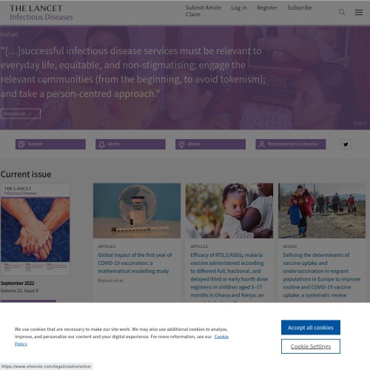Open the migrant vaccine uptake review thumbnail
The width and height of the screenshot is (370, 370).
322,210
